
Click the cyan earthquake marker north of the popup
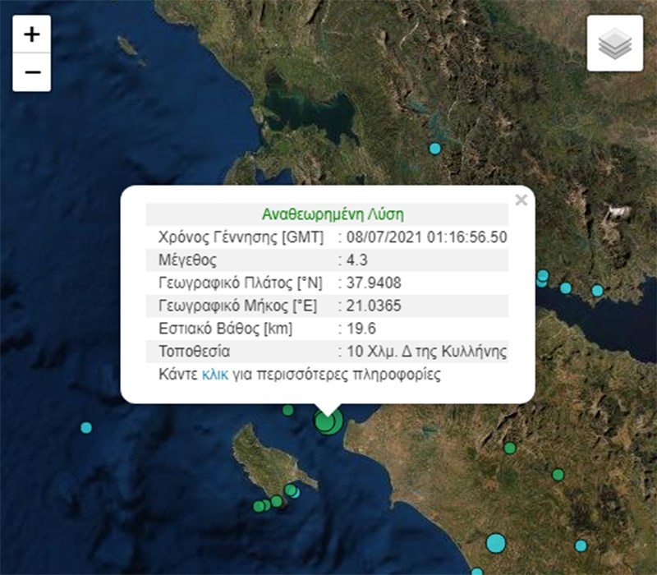click(x=434, y=149)
